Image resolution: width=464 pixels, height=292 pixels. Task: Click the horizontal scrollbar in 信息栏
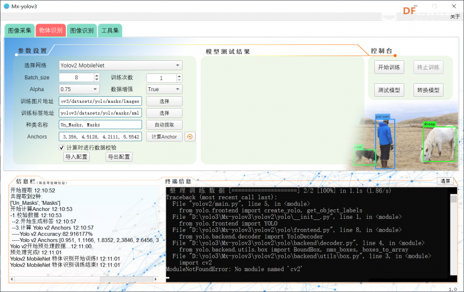[x=84, y=279]
